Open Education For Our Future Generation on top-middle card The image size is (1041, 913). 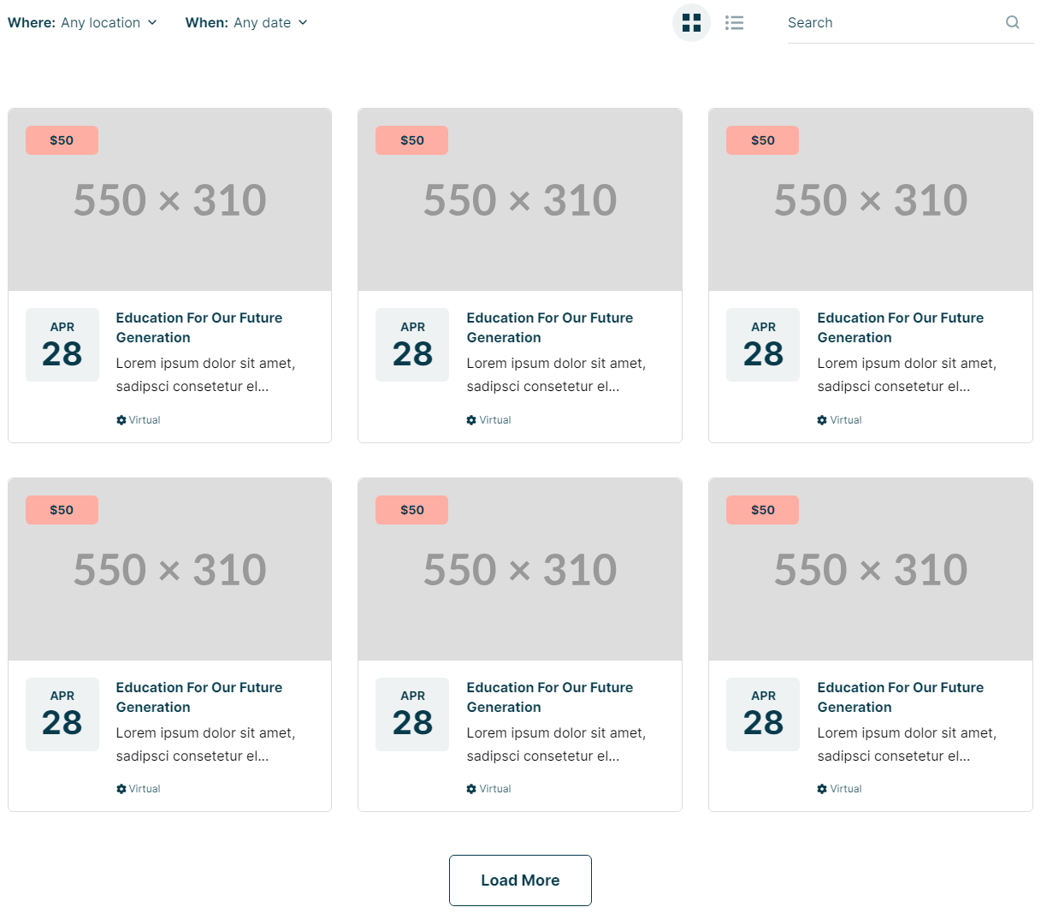[x=550, y=328]
